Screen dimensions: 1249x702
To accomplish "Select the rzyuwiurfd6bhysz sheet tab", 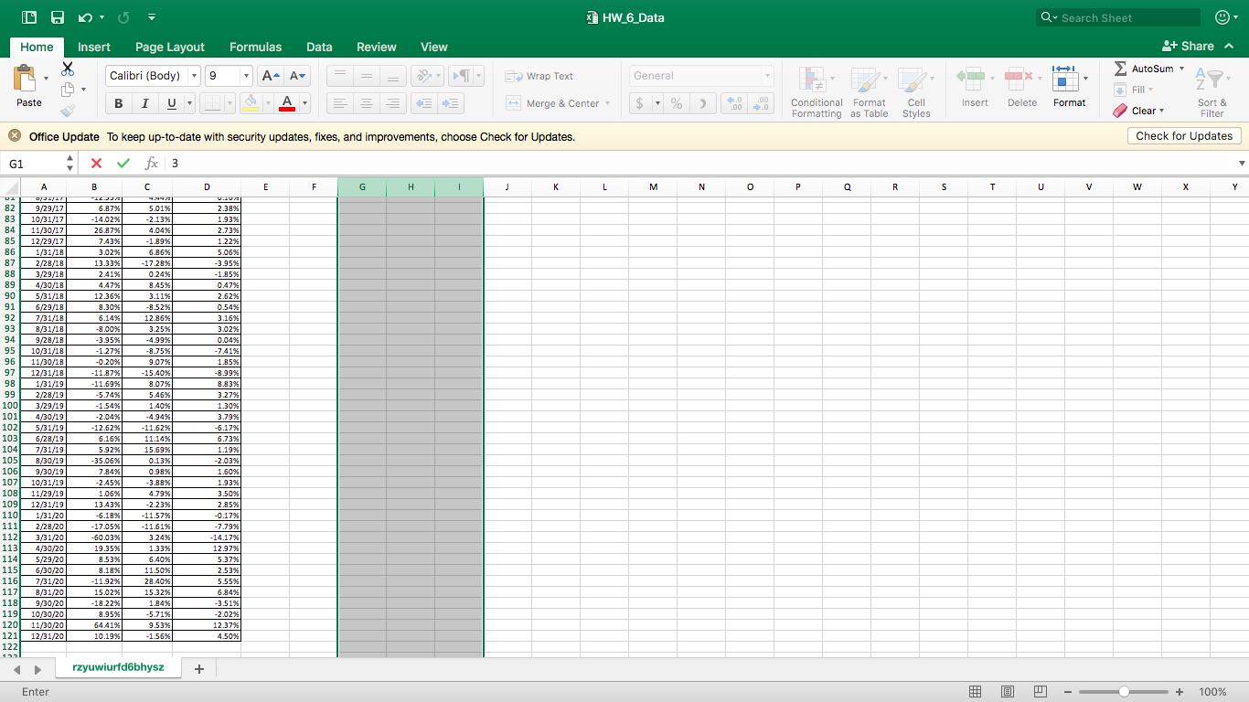I will click(119, 667).
